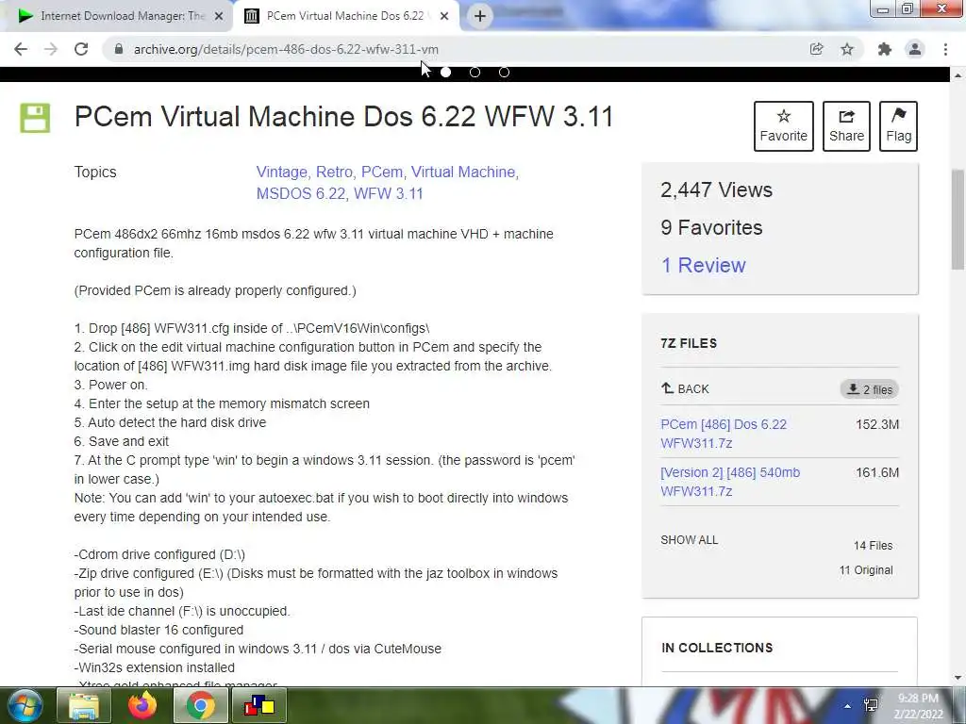Favorite this item on archive.org
Viewport: 966px width, 724px height.
(783, 126)
